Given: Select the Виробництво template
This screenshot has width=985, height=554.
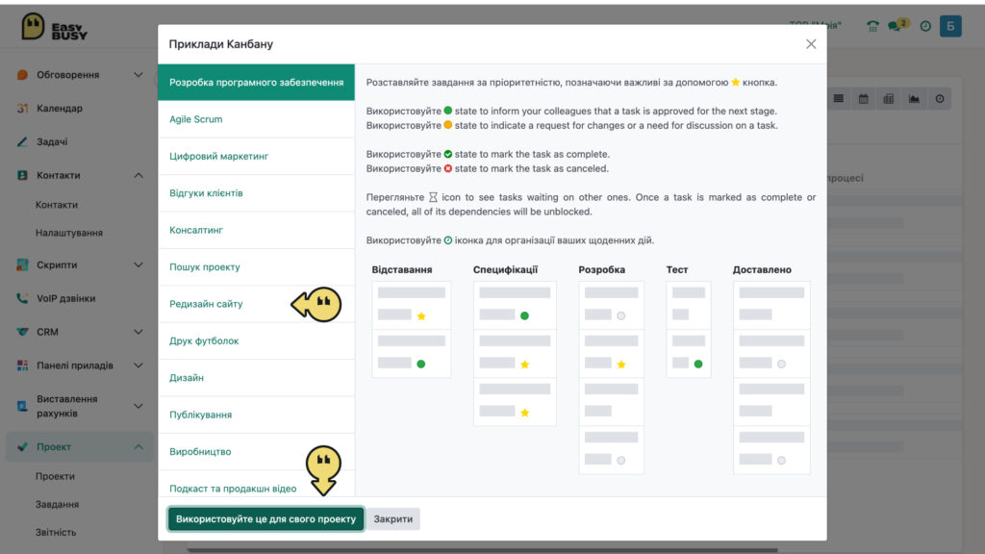Looking at the screenshot, I should tap(256, 452).
